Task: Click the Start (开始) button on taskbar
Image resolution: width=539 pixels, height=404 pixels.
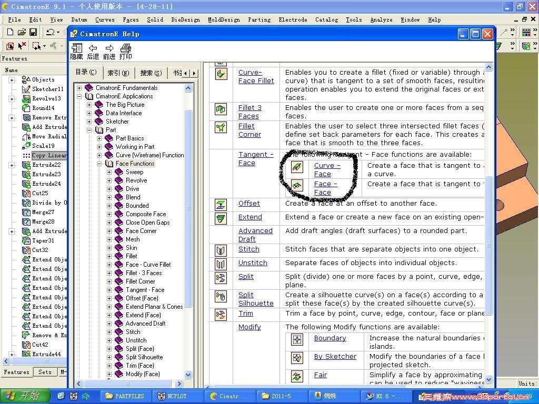Action: [24, 396]
